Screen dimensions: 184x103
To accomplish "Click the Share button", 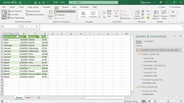I will 162,7.
